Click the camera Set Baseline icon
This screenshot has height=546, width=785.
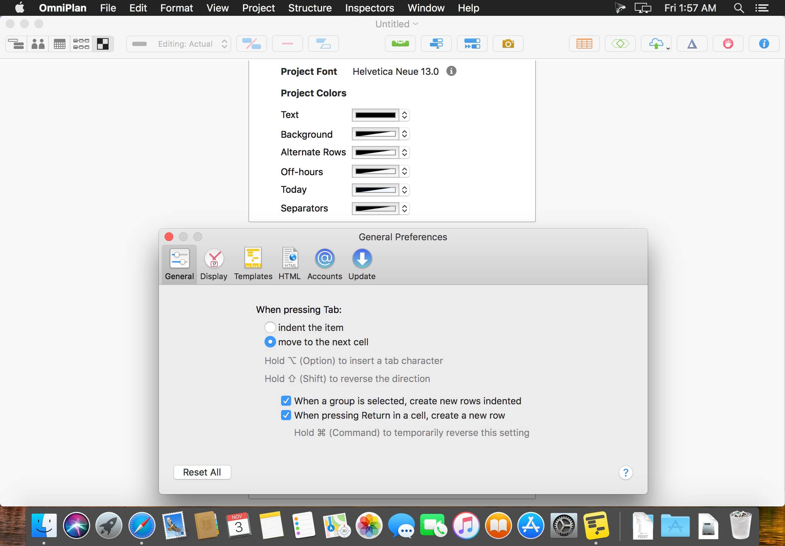coord(508,44)
